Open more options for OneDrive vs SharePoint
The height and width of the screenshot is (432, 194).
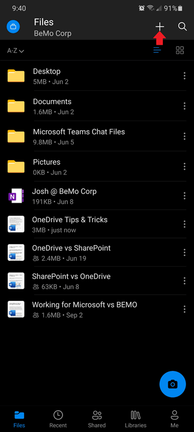(185, 252)
